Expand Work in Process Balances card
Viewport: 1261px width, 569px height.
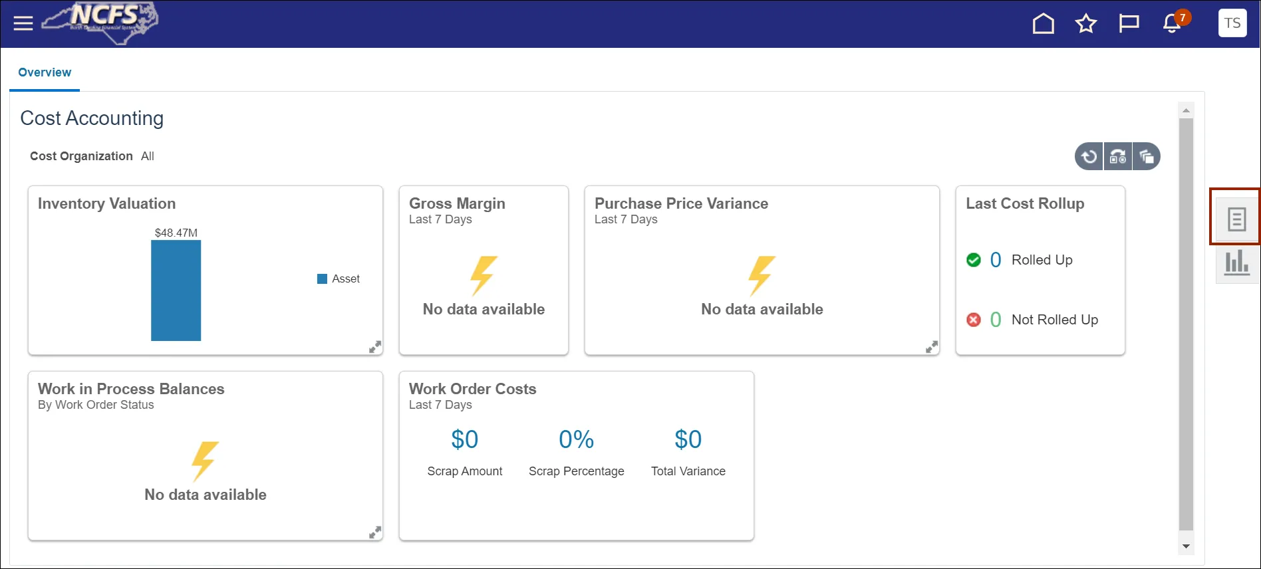[x=375, y=532]
